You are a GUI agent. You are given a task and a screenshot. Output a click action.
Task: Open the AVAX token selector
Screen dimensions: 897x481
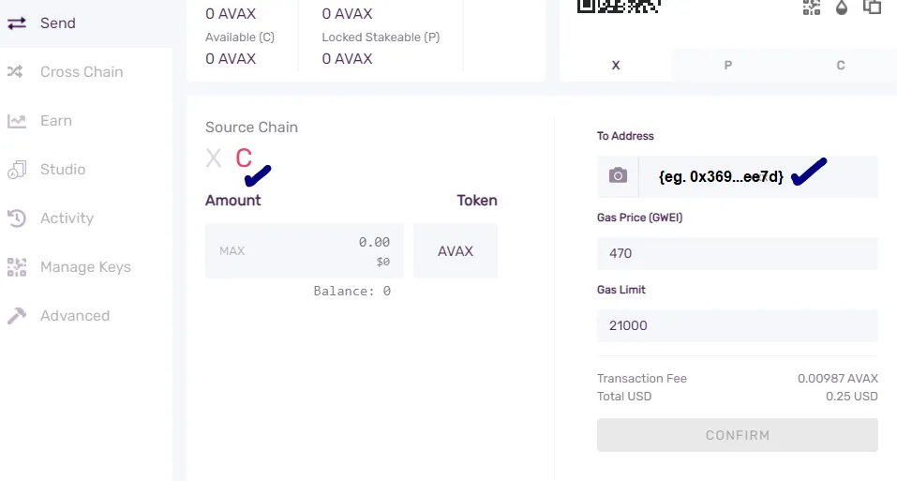click(x=456, y=251)
